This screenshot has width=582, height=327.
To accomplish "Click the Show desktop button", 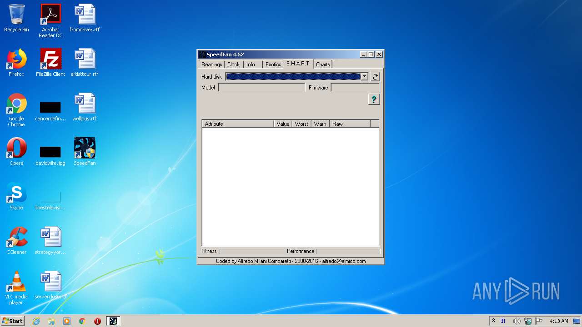I will [x=577, y=321].
